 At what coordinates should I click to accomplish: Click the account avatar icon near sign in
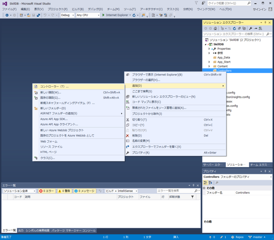(x=270, y=9)
